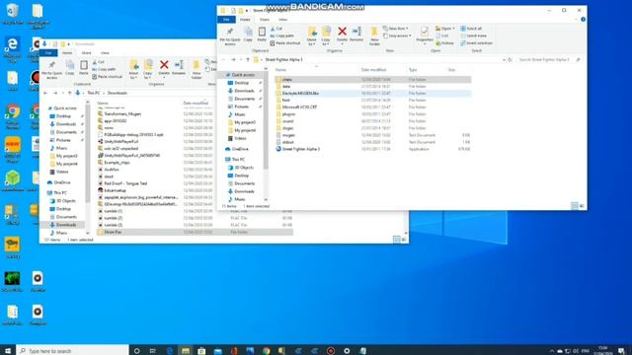The height and width of the screenshot is (355, 632).
Task: Click search box in Street Fighter Alpha 3 window
Action: coord(549,59)
